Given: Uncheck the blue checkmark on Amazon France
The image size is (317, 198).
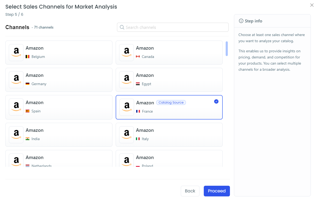Looking at the screenshot, I should [x=216, y=101].
